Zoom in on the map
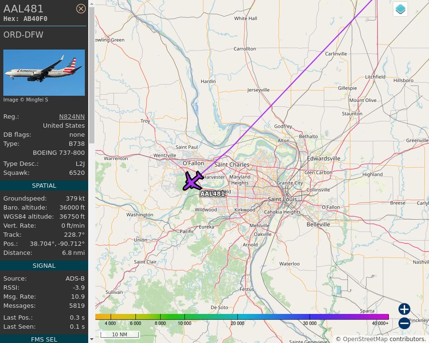 [404, 309]
